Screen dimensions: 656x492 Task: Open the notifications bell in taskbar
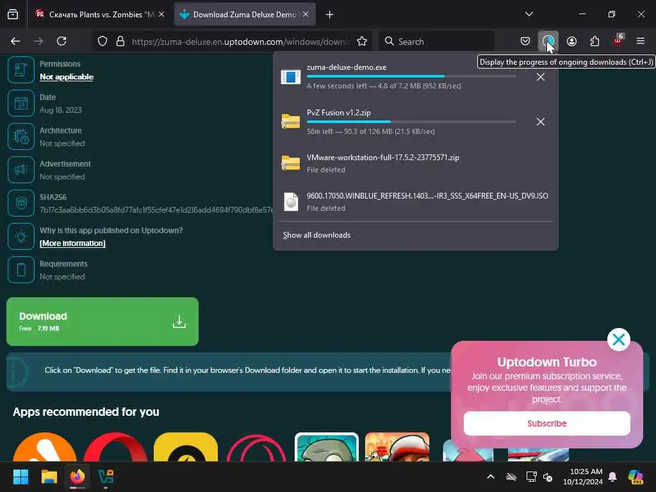(x=612, y=477)
